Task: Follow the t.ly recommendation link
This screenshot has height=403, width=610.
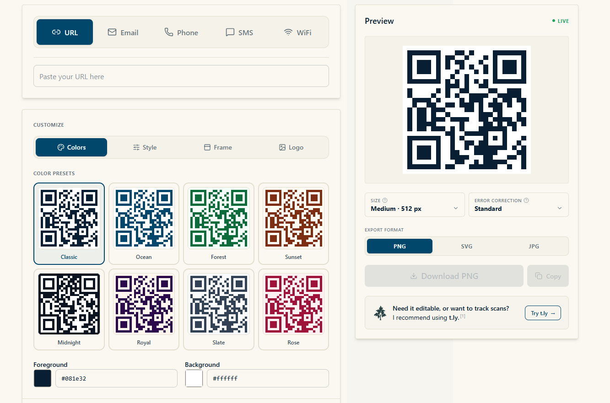Action: point(454,317)
